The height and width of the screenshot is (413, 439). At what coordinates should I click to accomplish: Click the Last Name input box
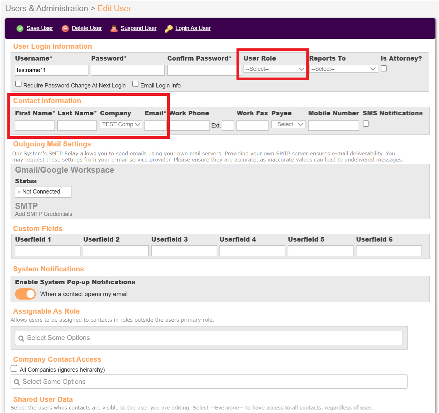tap(77, 126)
